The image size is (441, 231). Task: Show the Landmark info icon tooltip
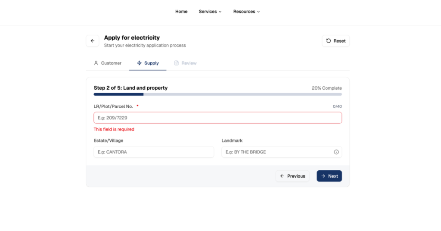[x=336, y=152]
